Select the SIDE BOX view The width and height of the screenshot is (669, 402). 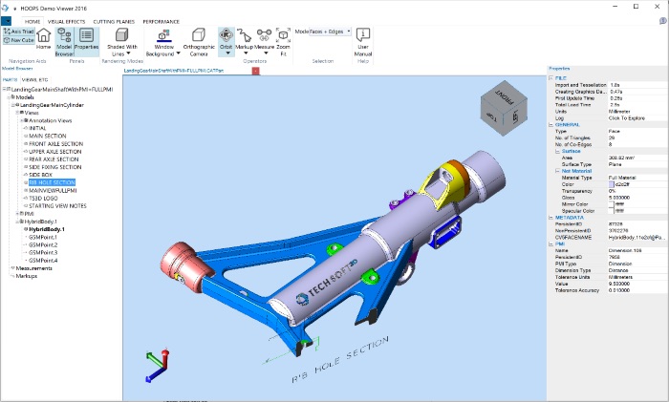coord(40,175)
